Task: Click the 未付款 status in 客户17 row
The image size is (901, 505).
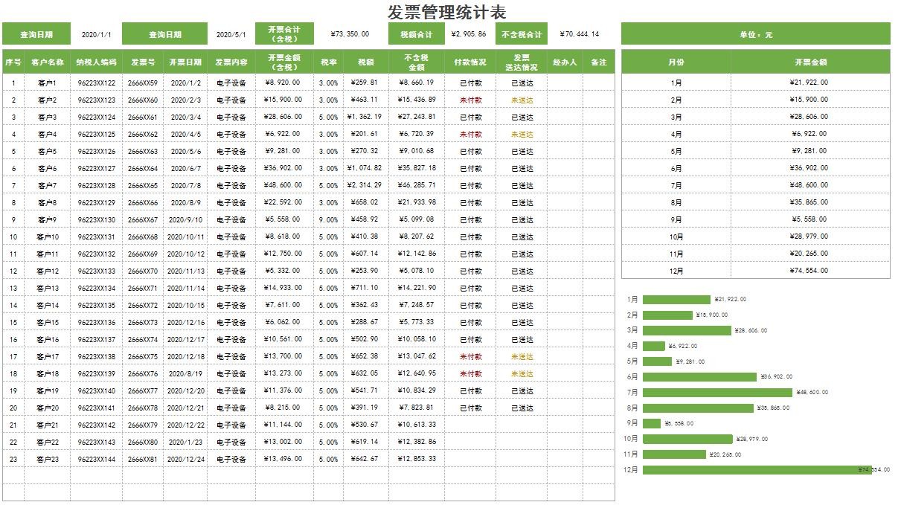Action: coord(470,357)
